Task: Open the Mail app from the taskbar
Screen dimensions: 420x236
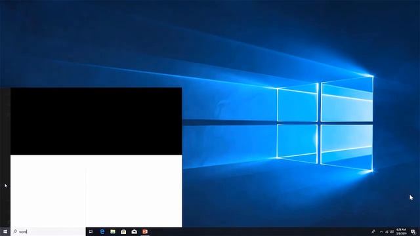Action: click(134, 231)
